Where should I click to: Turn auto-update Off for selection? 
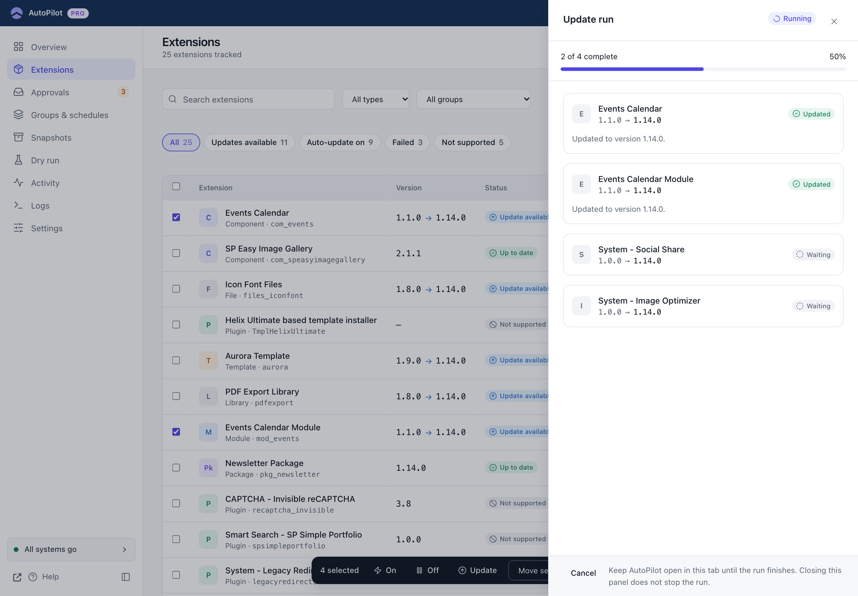(428, 570)
